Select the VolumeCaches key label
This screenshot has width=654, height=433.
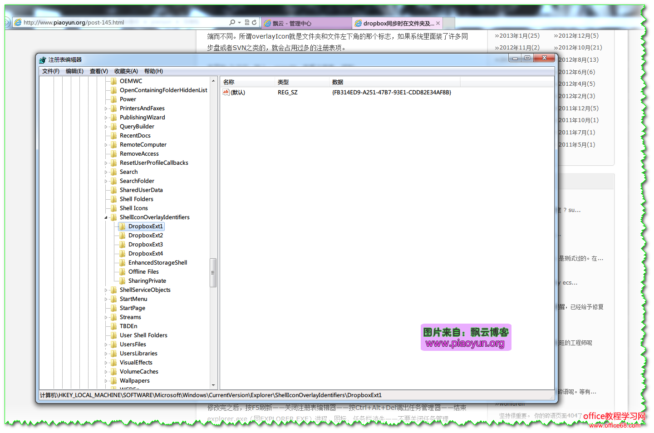tap(139, 372)
